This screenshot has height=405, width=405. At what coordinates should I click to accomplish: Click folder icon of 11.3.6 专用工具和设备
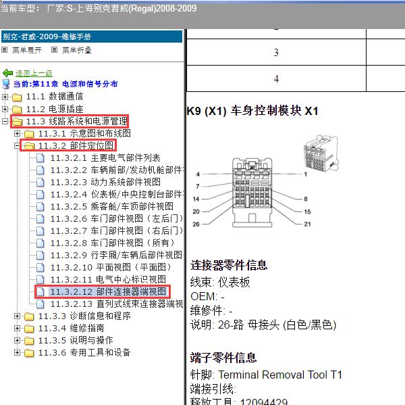point(29,352)
